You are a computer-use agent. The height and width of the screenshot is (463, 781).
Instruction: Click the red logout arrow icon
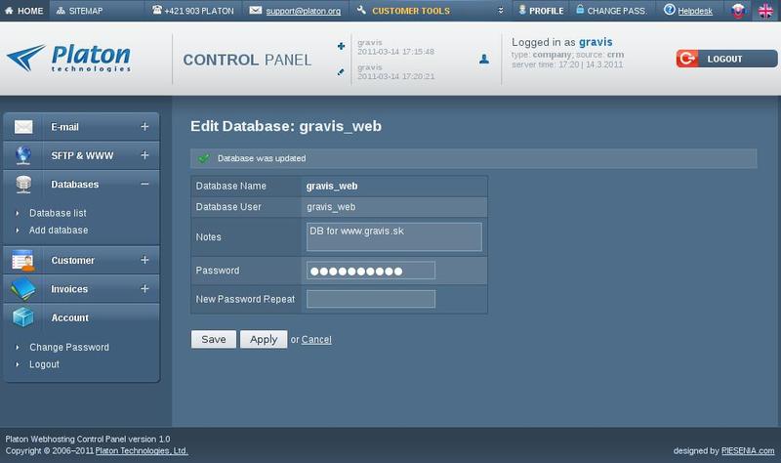tap(687, 59)
